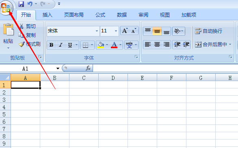This screenshot has width=238, height=148.
Task: Apply red font color A
Action: coord(114,45)
